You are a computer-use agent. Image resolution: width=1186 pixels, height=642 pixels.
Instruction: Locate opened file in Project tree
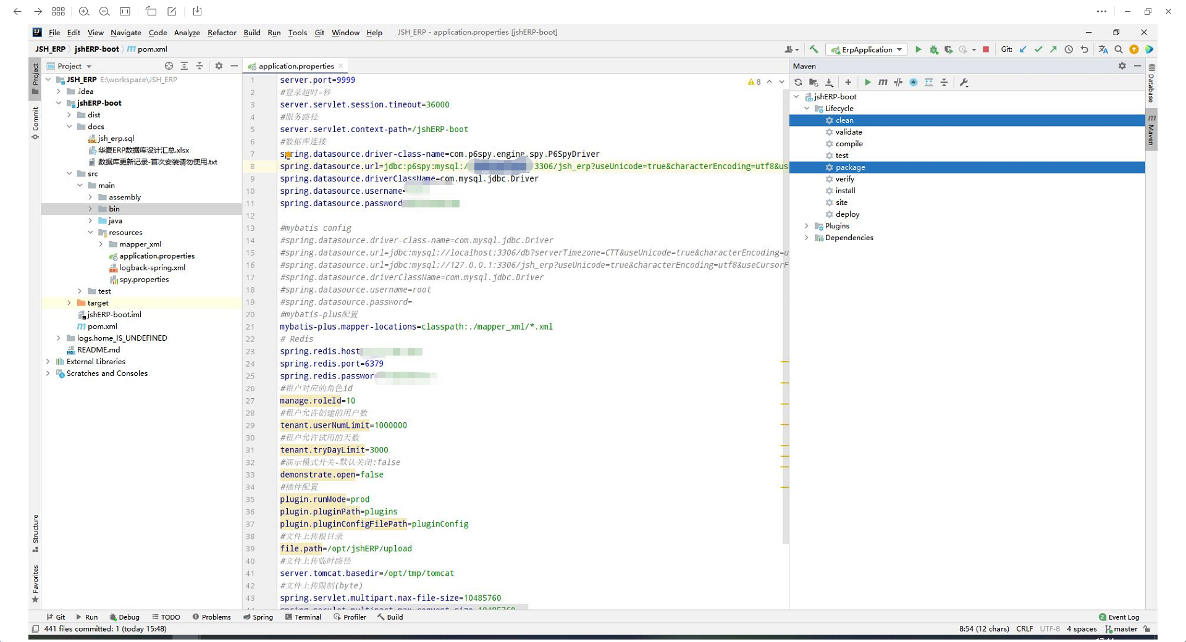click(169, 66)
